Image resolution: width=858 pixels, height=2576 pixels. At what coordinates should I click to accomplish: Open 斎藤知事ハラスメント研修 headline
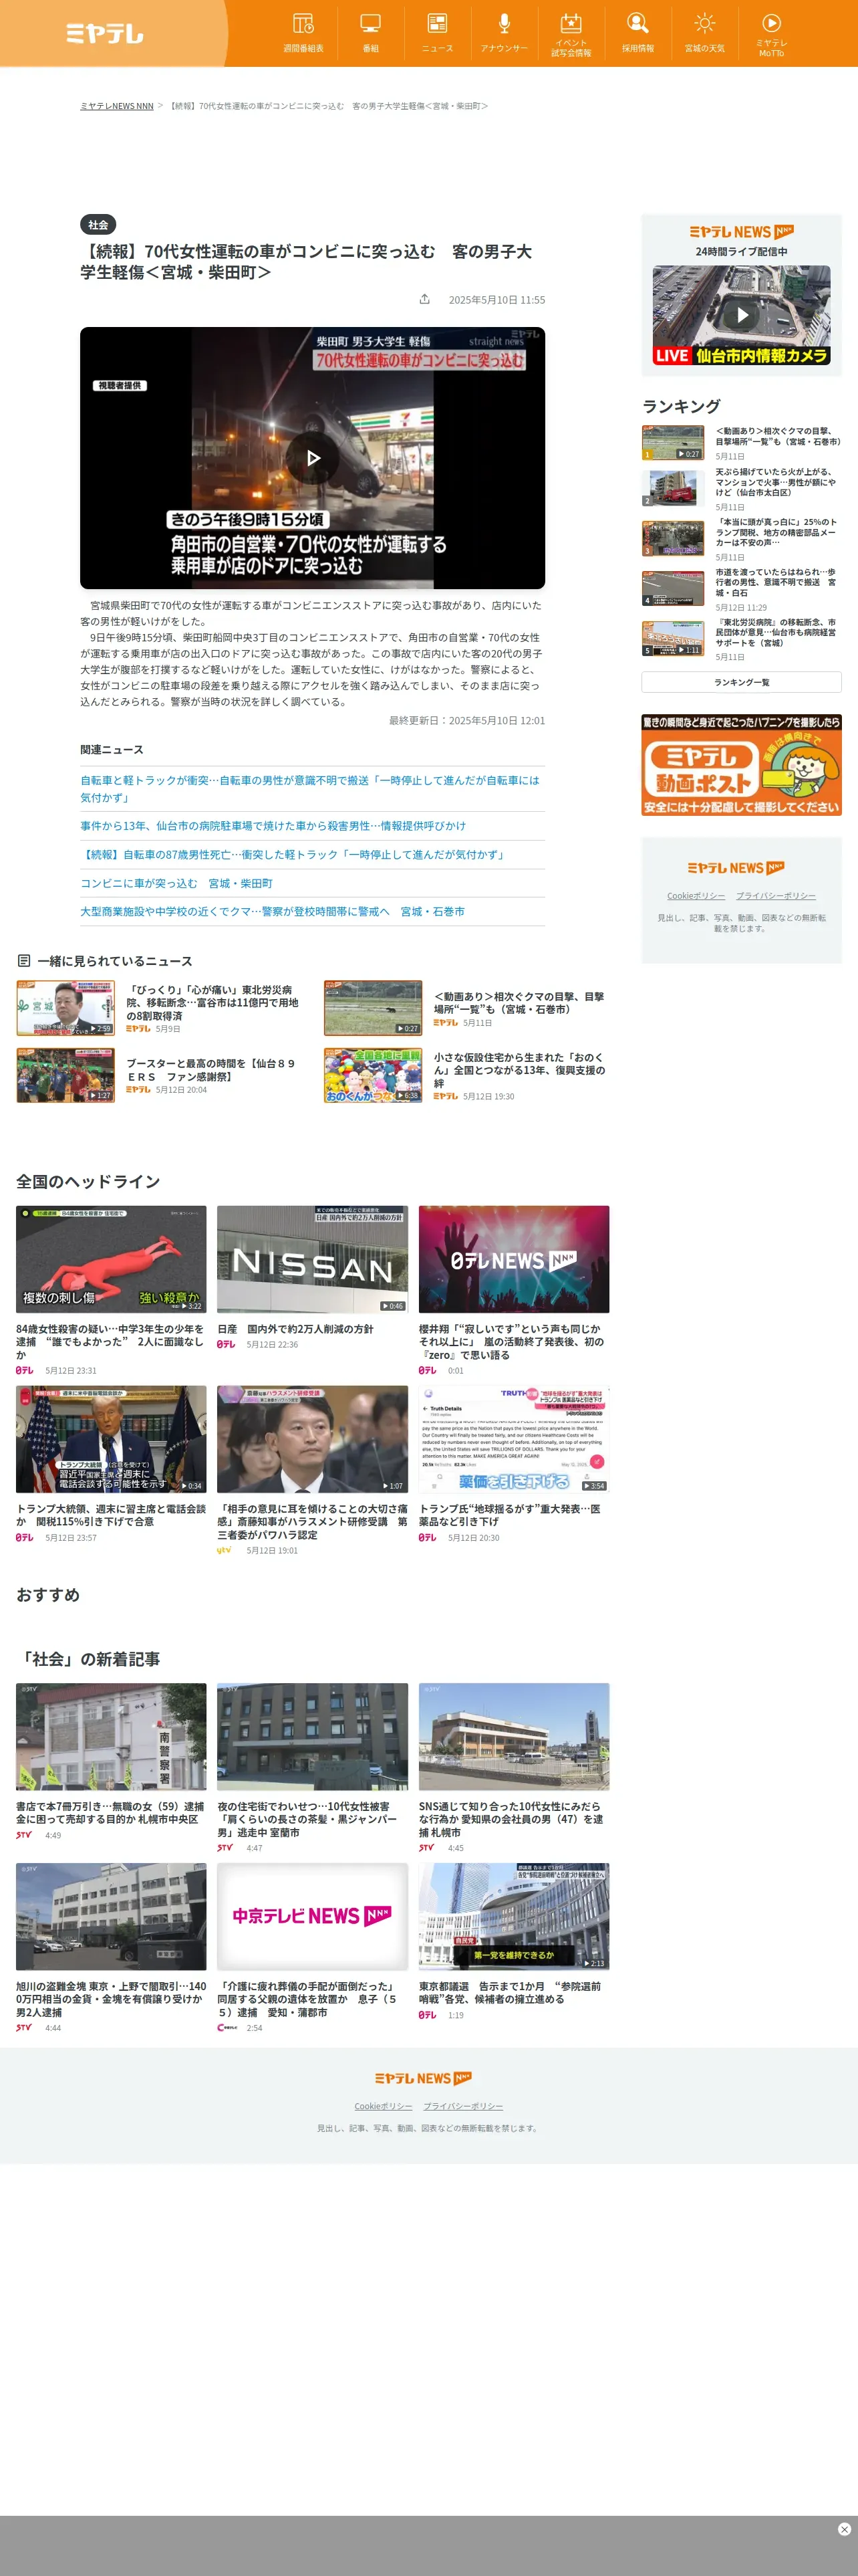click(x=313, y=1522)
